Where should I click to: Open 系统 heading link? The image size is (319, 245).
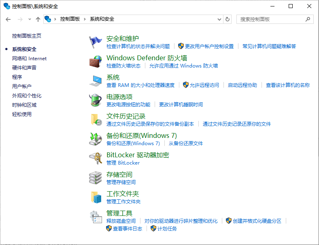(x=113, y=77)
